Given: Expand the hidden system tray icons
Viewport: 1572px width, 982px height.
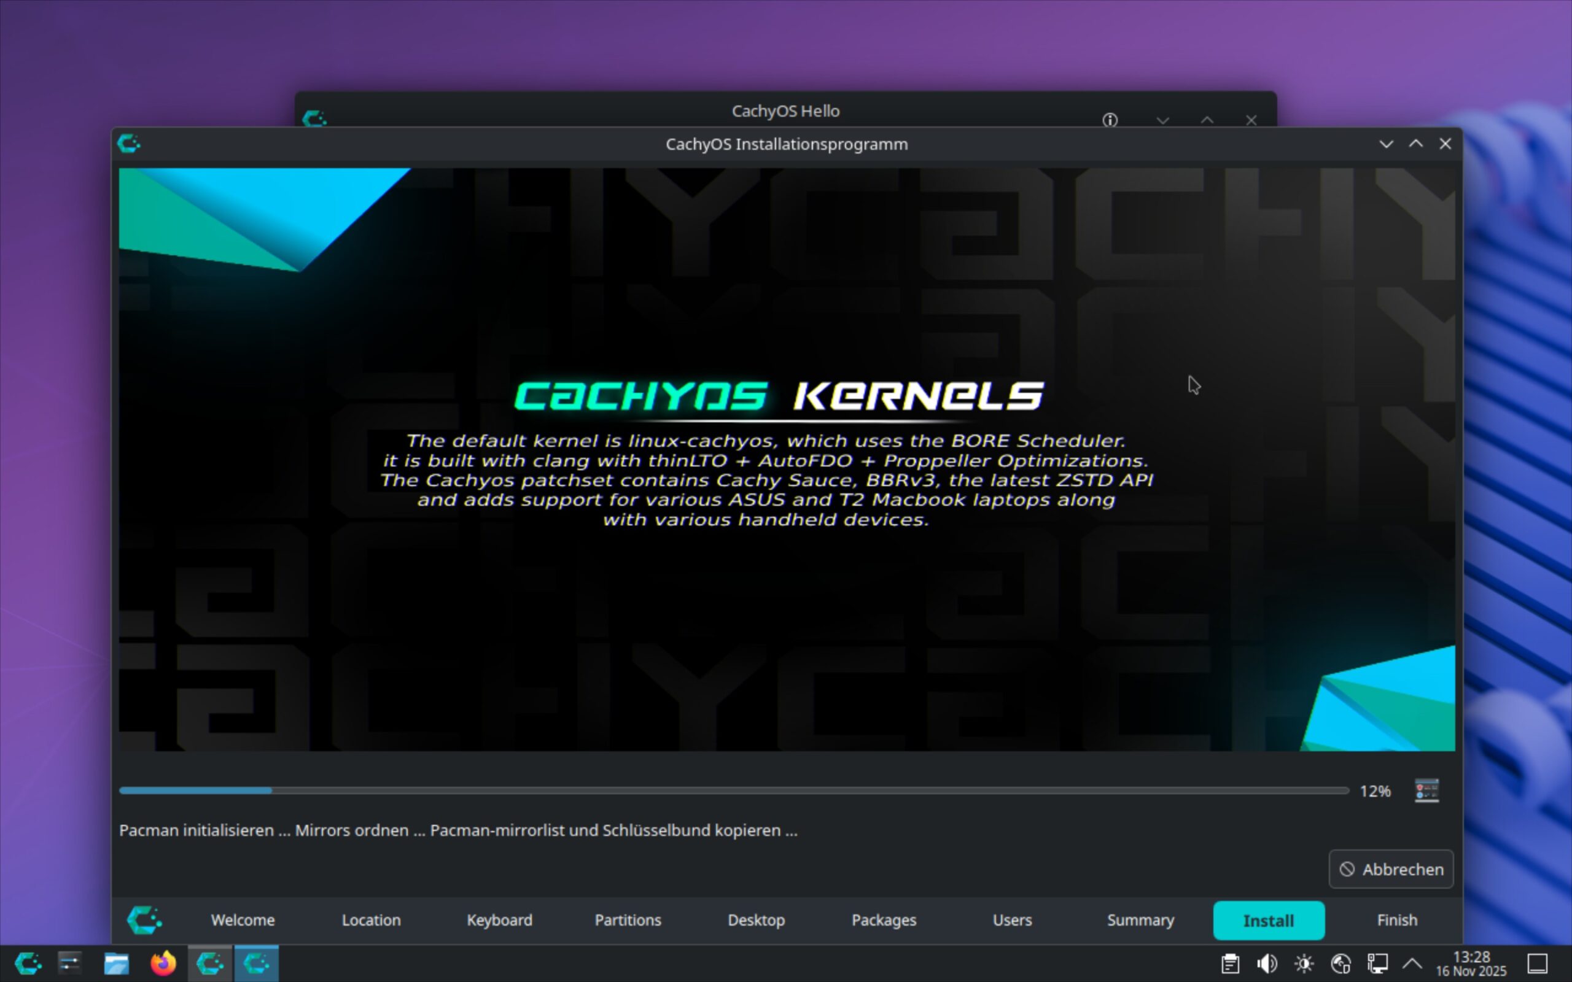Looking at the screenshot, I should tap(1413, 963).
